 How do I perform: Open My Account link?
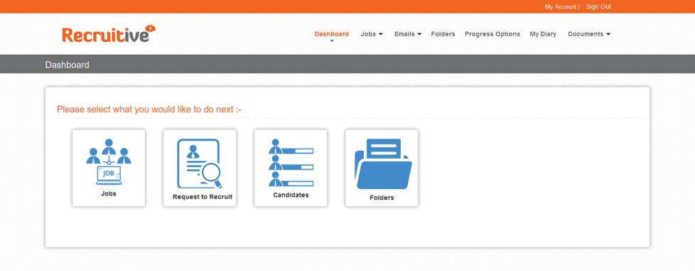[x=560, y=6]
